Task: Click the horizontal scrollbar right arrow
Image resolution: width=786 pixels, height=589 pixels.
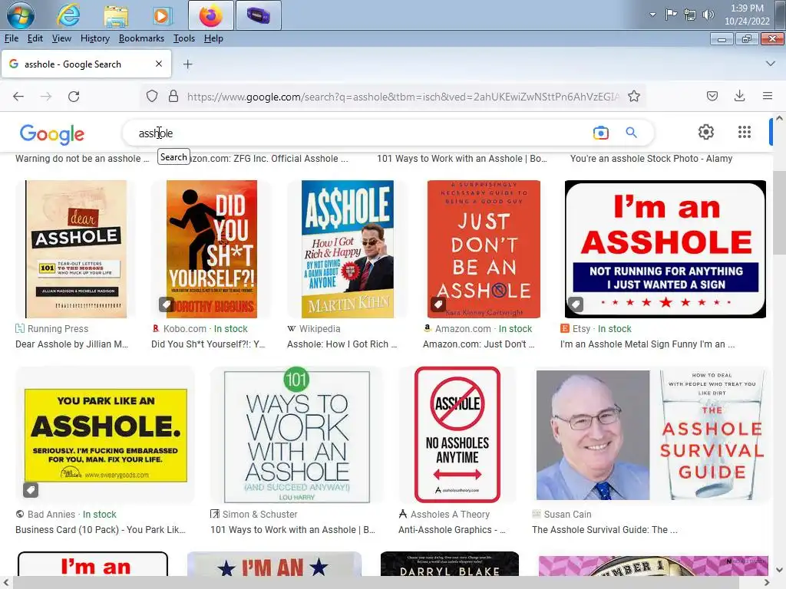Action: pyautogui.click(x=767, y=583)
